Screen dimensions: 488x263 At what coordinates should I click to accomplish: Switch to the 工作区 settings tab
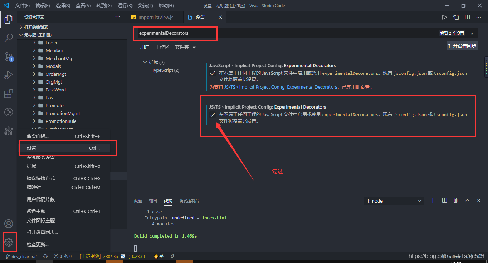[162, 47]
